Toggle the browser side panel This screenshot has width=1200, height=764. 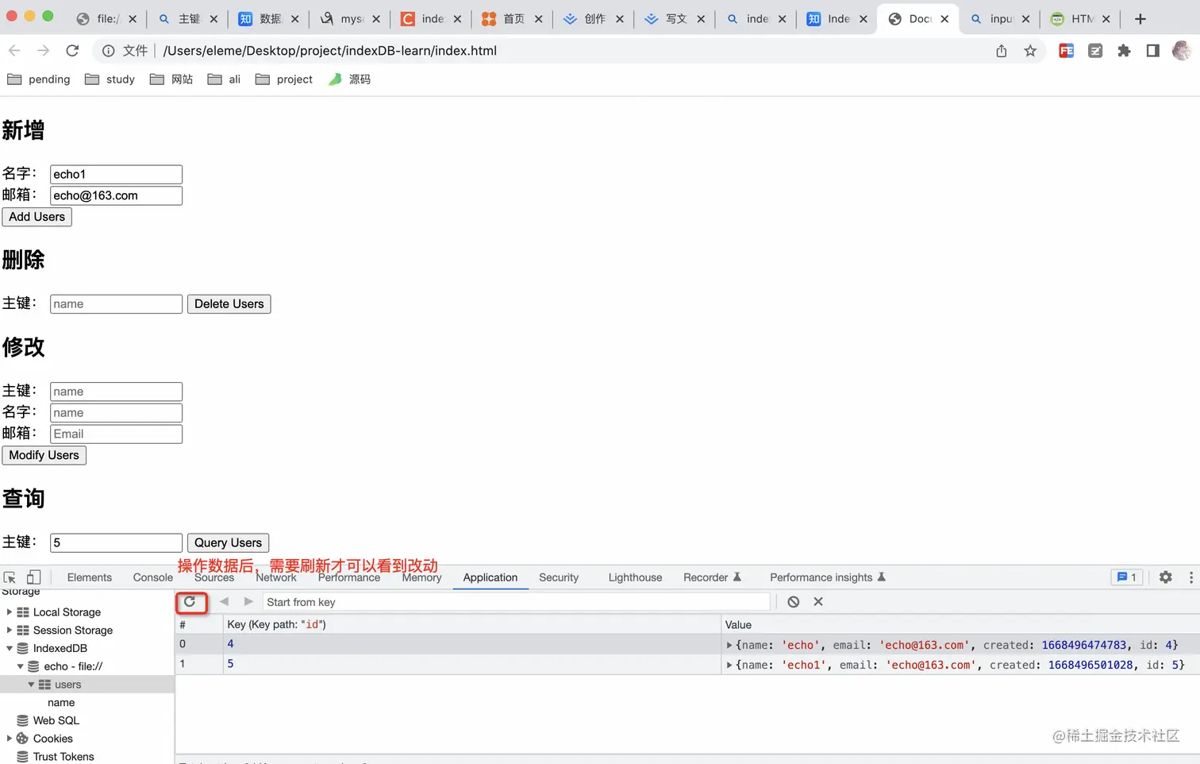(x=1152, y=51)
